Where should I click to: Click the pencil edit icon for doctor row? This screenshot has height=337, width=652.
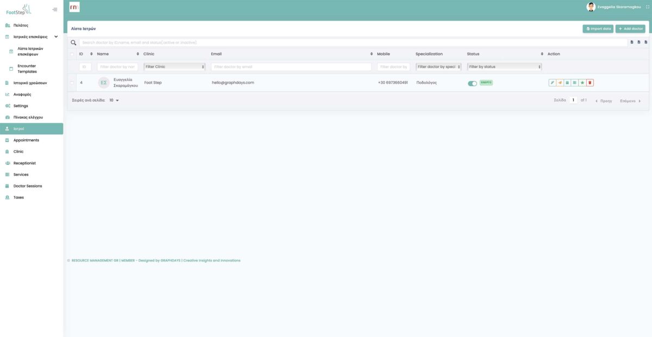(552, 83)
